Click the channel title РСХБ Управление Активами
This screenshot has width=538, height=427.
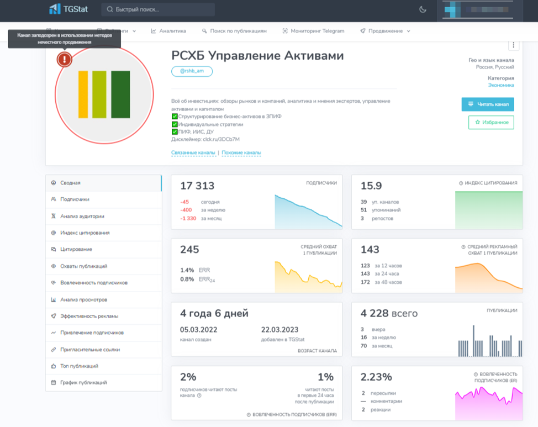[257, 56]
